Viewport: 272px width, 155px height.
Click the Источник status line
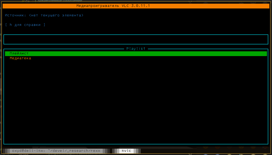[x=44, y=15]
